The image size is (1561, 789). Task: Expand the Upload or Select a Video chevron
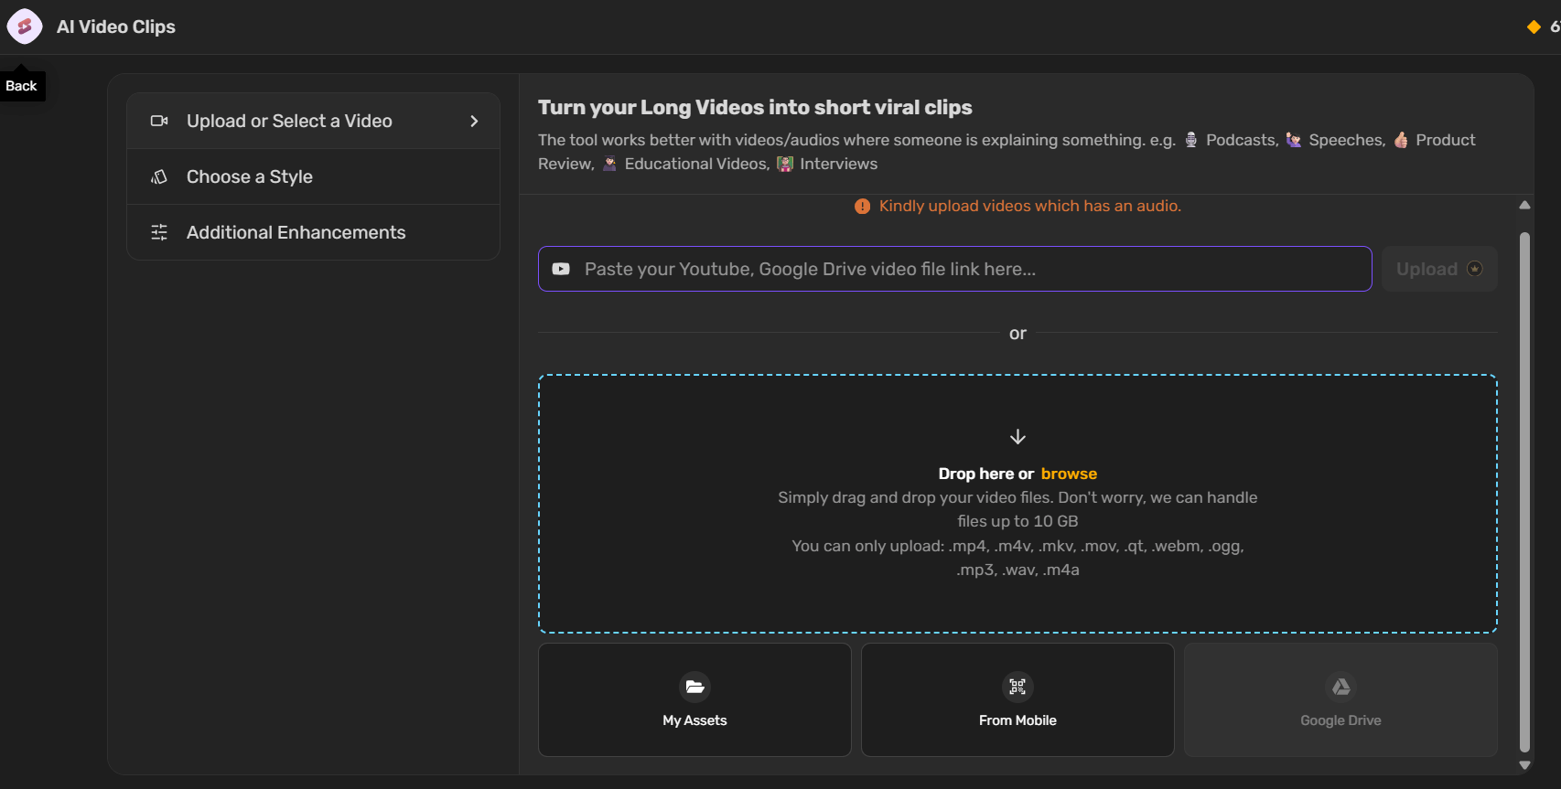[x=474, y=121]
